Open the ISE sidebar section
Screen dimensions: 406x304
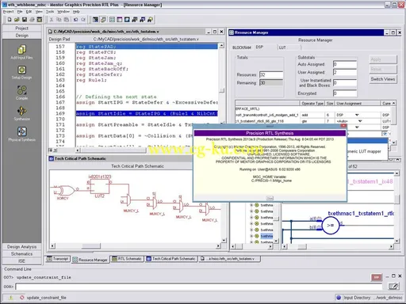coord(21,261)
